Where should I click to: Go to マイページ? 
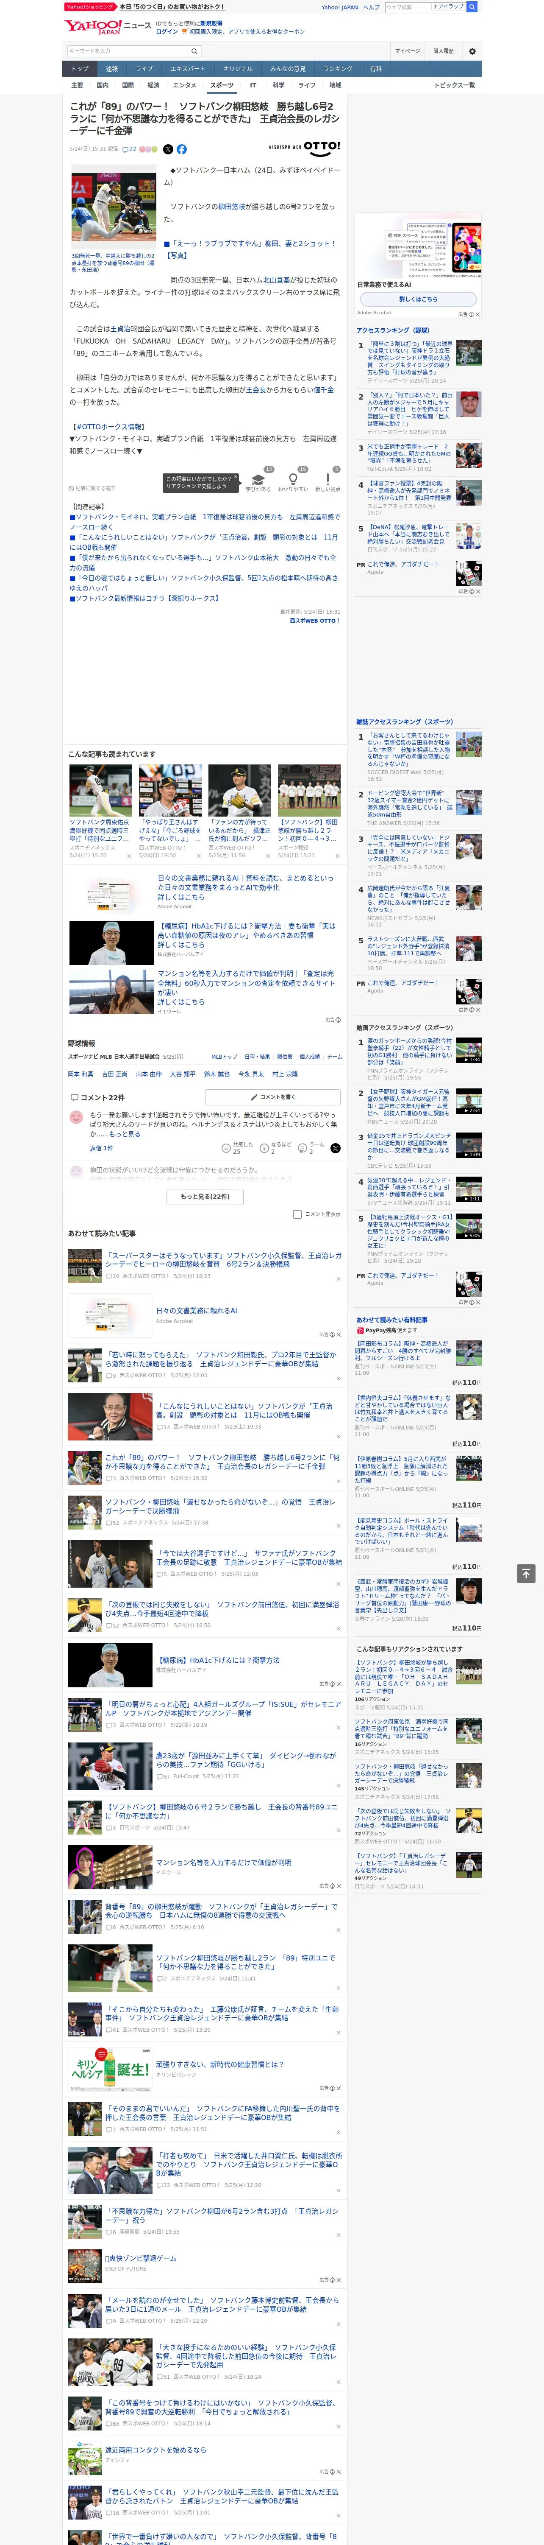(408, 51)
